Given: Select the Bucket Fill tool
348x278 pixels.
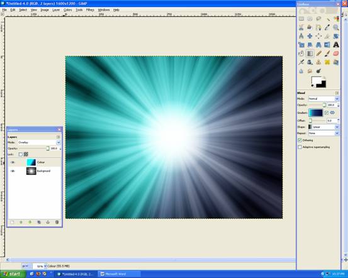Looking at the screenshot, I should [x=301, y=53].
